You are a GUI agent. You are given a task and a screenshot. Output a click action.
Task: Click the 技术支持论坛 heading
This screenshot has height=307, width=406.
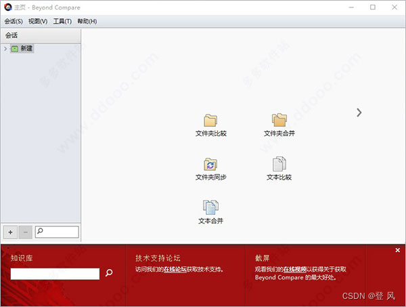click(x=158, y=258)
